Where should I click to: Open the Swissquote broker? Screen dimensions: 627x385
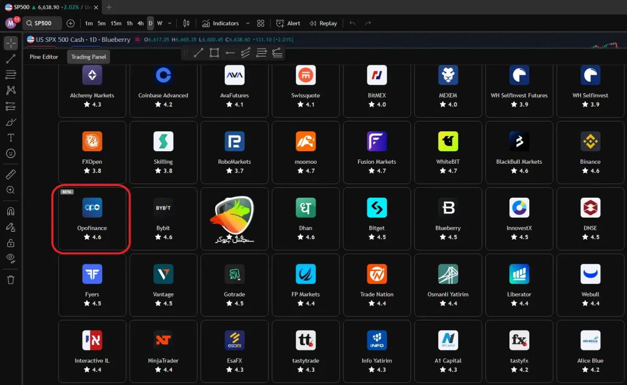(x=306, y=90)
